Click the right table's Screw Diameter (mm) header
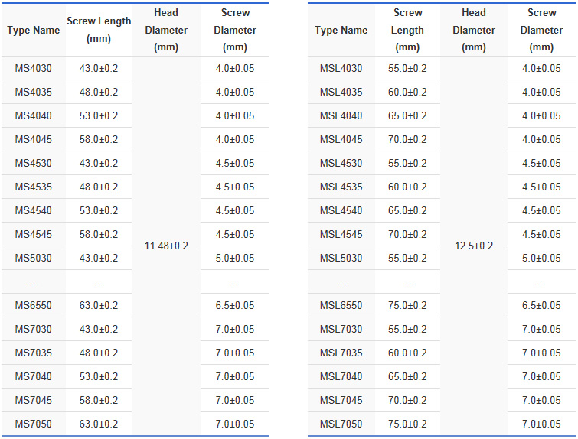Image resolution: width=578 pixels, height=439 pixels. point(541,30)
